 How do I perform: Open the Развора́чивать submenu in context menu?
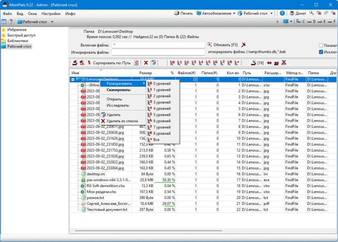pyautogui.click(x=123, y=83)
